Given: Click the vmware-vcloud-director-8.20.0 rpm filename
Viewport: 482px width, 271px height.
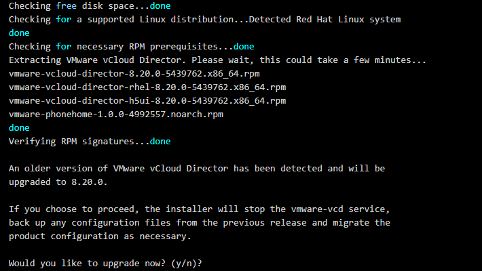Looking at the screenshot, I should pyautogui.click(x=134, y=73).
